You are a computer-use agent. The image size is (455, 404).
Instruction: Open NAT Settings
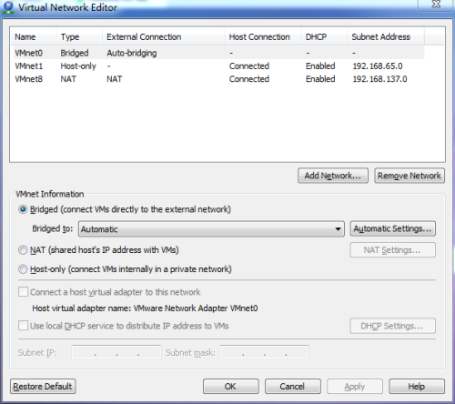[x=393, y=250]
